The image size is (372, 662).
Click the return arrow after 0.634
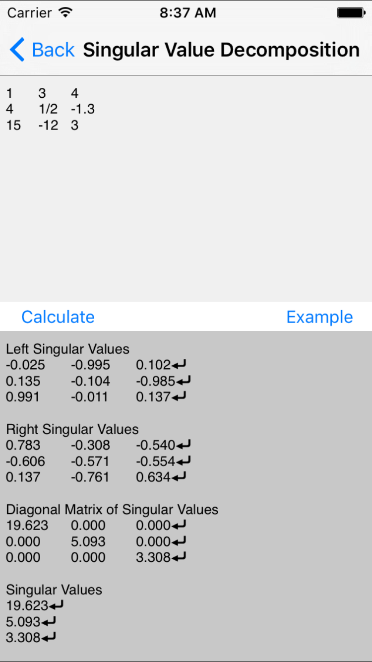[179, 477]
